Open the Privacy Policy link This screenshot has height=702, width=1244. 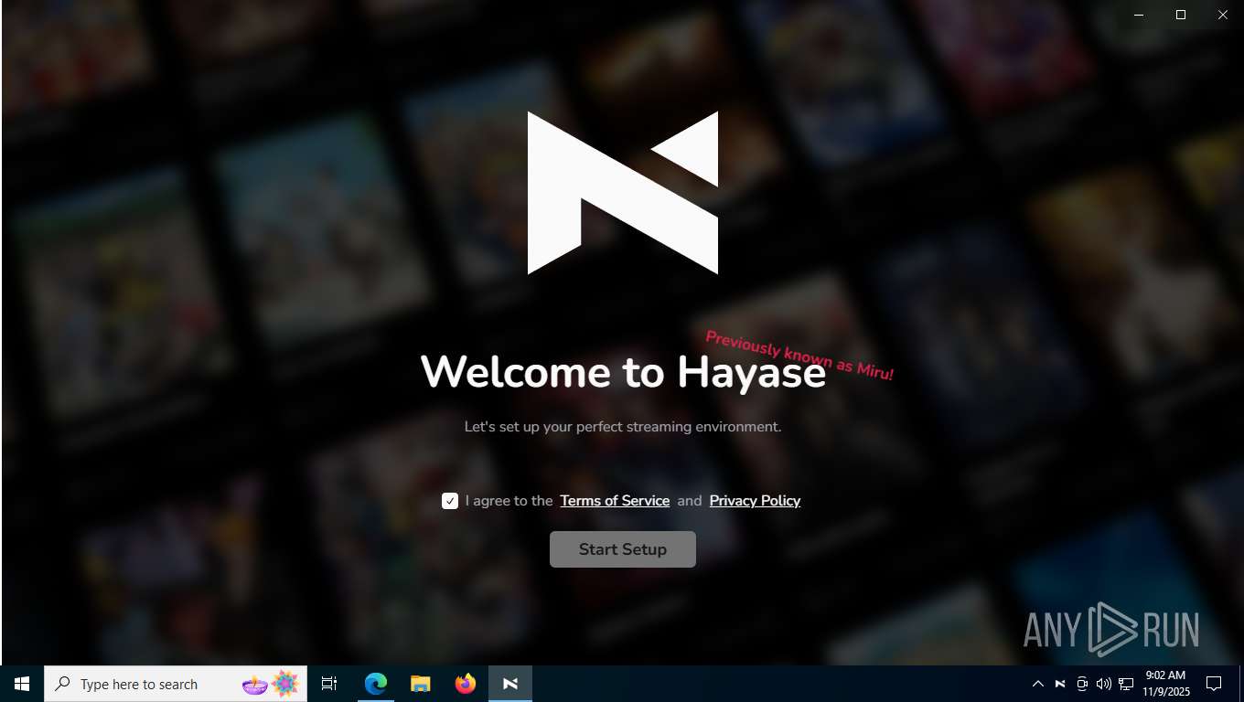pyautogui.click(x=755, y=501)
